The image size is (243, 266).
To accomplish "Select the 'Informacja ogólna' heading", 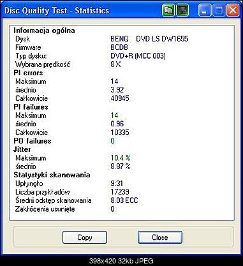I will pos(44,31).
